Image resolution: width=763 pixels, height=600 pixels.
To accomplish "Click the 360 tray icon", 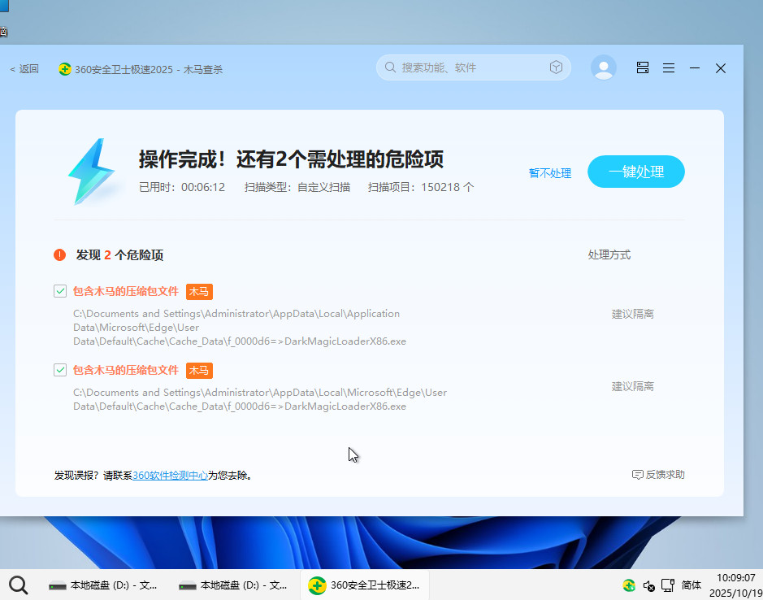I will (x=629, y=585).
